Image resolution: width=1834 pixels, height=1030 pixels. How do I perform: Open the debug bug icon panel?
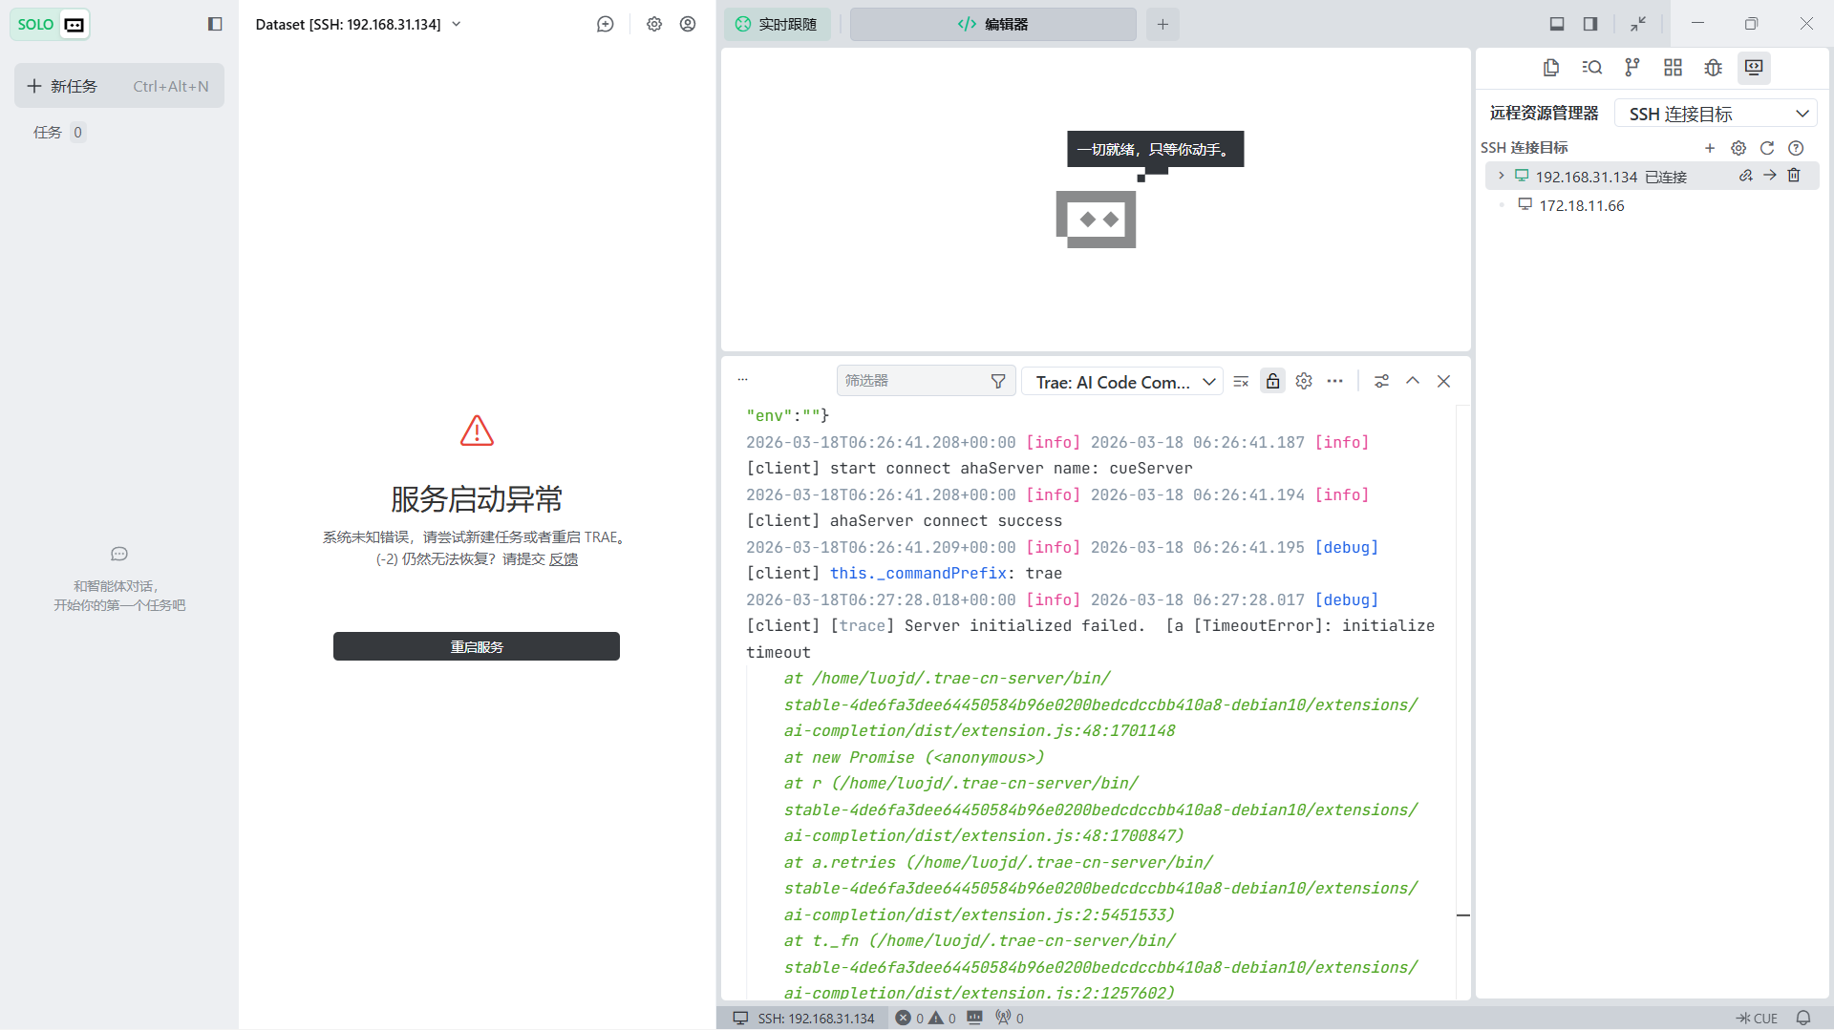pos(1713,67)
